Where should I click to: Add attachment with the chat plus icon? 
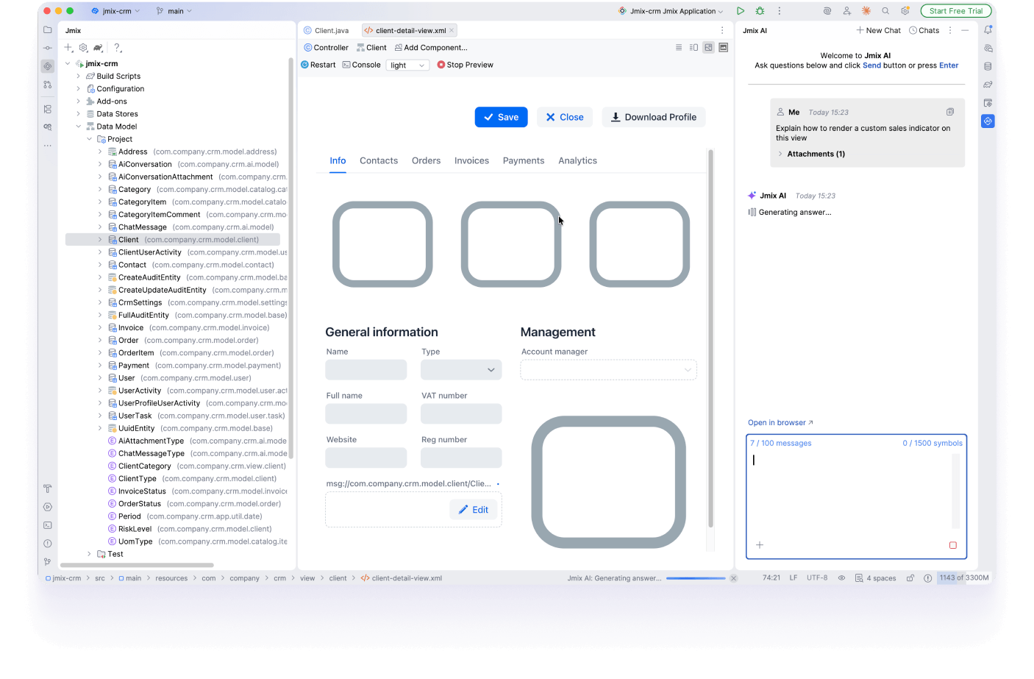point(760,545)
